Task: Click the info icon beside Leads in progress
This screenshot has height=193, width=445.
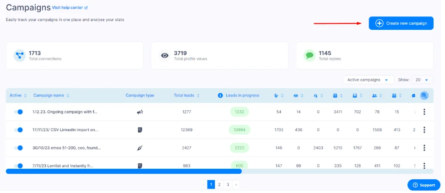Action: pos(220,96)
